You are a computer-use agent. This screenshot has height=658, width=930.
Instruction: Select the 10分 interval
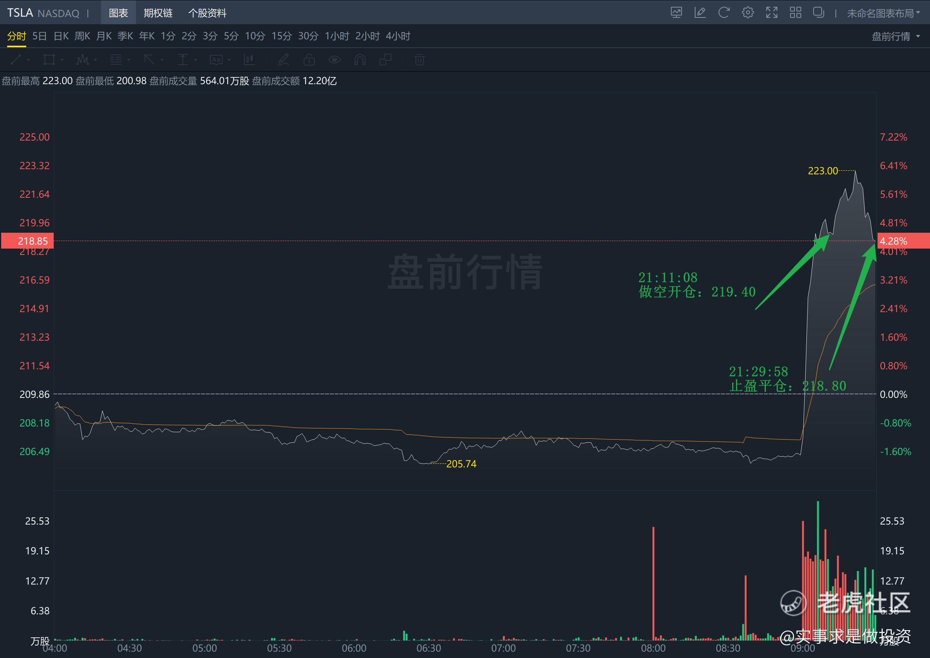[x=255, y=36]
